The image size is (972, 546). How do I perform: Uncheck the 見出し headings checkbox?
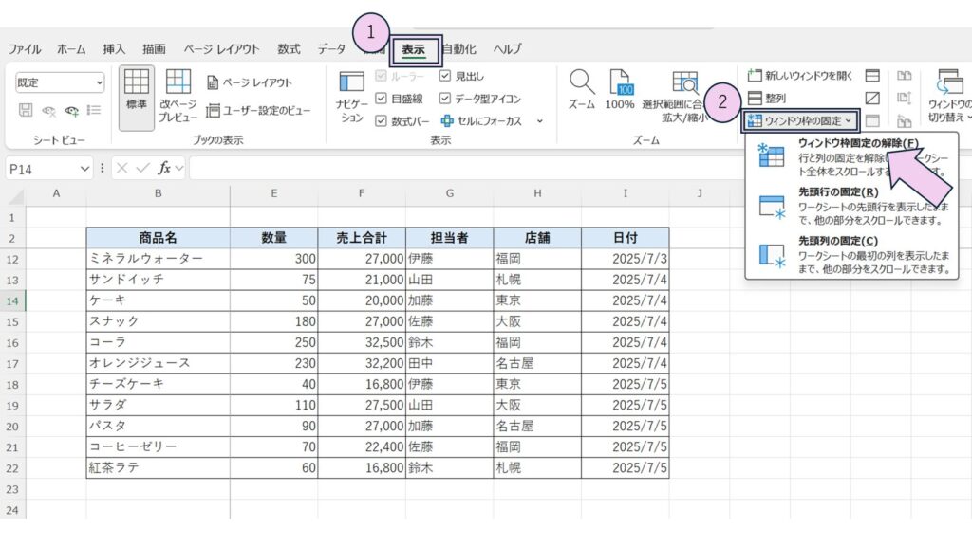pyautogui.click(x=445, y=76)
